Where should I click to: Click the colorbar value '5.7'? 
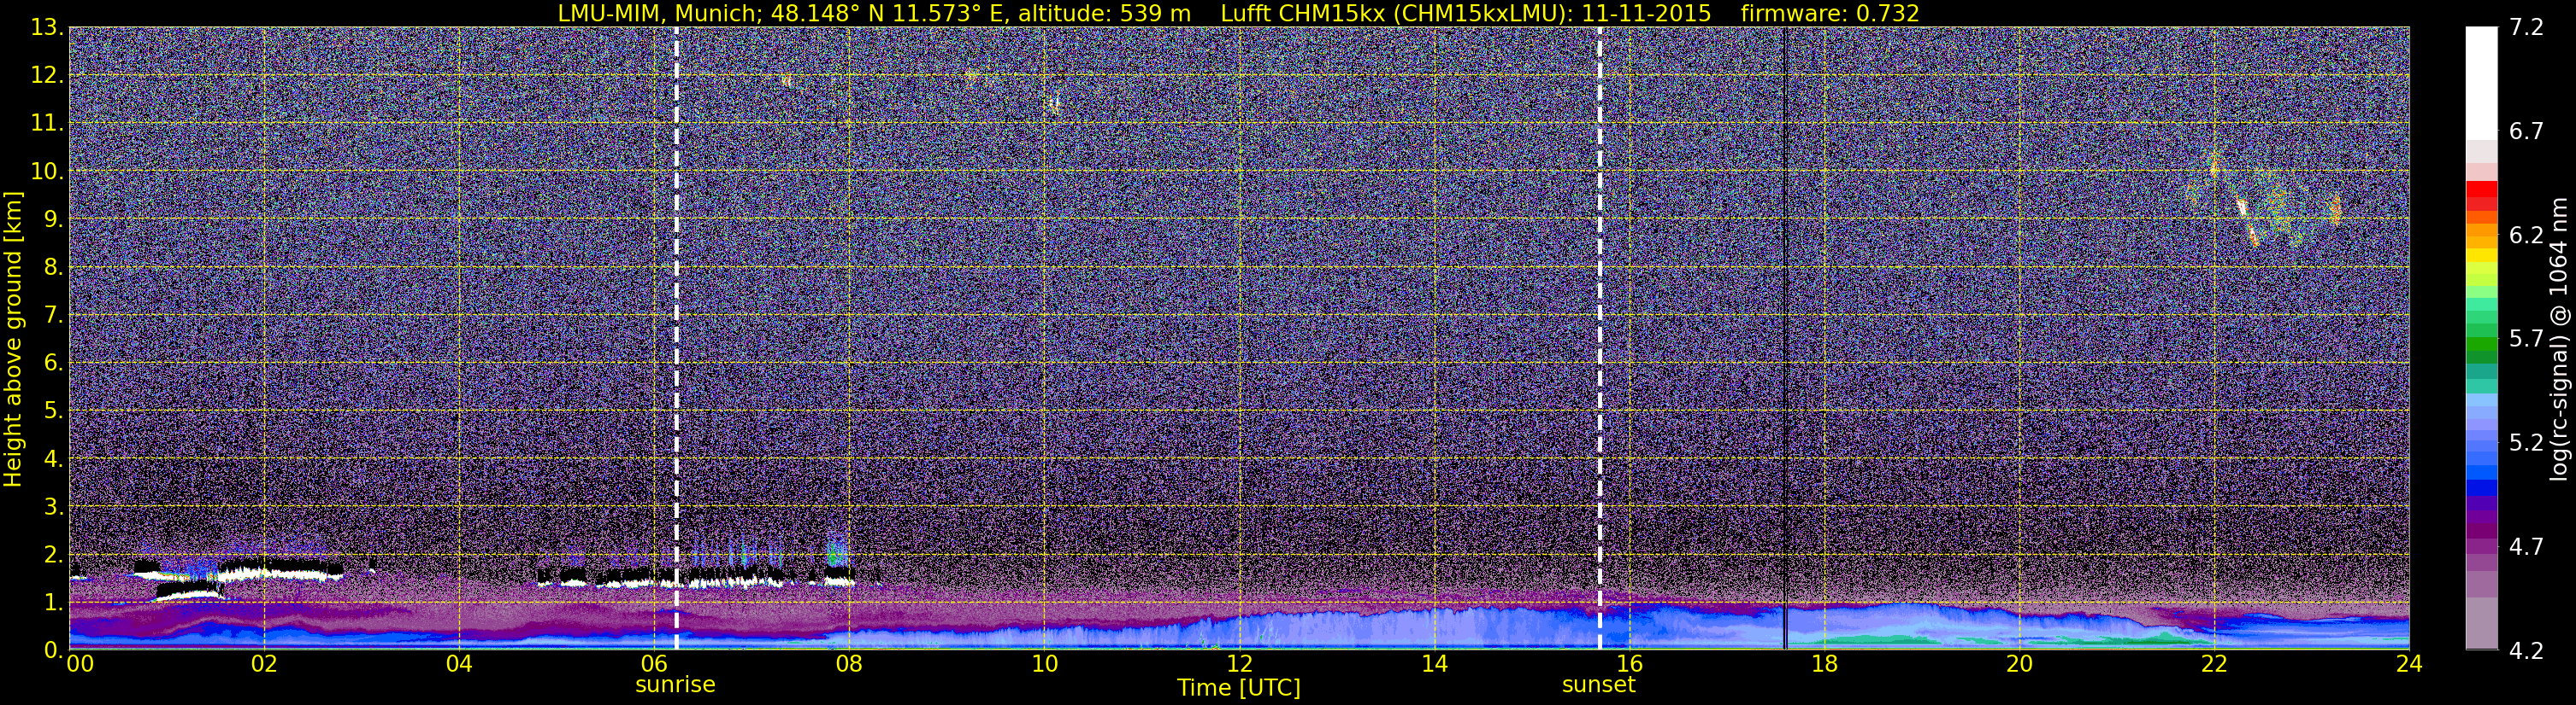click(x=2526, y=340)
